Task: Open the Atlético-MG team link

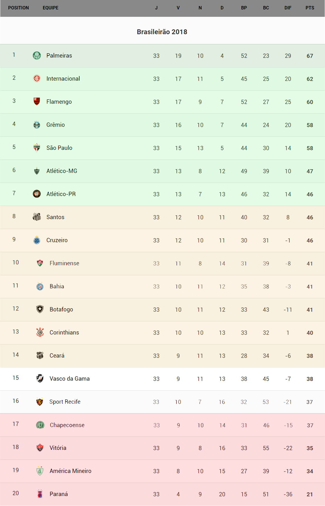Action: click(x=62, y=171)
